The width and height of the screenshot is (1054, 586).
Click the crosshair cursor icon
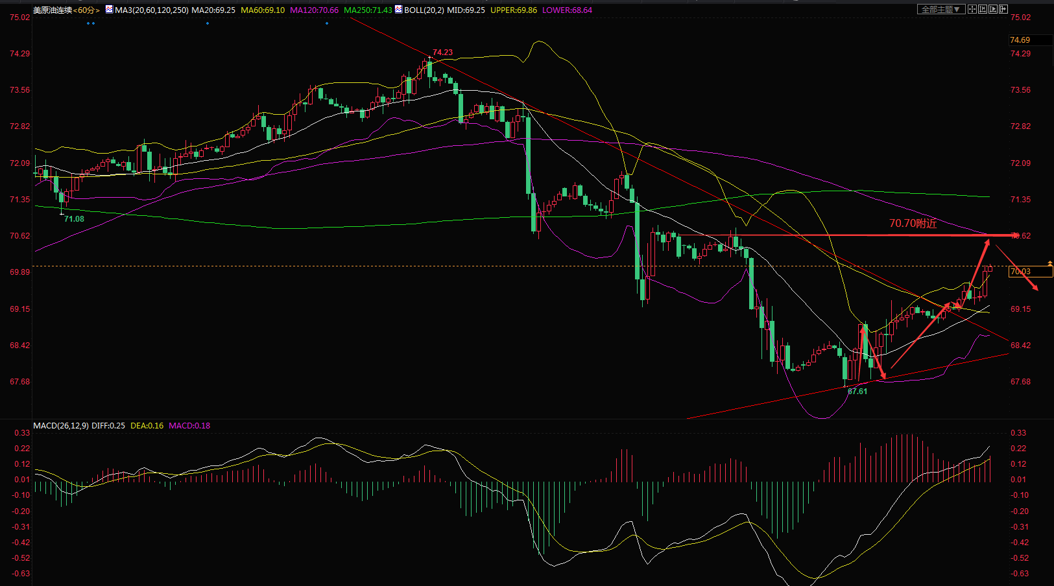[972, 9]
